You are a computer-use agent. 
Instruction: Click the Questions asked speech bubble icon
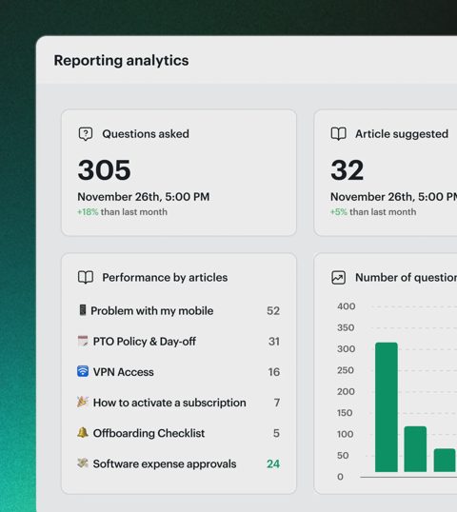click(86, 134)
